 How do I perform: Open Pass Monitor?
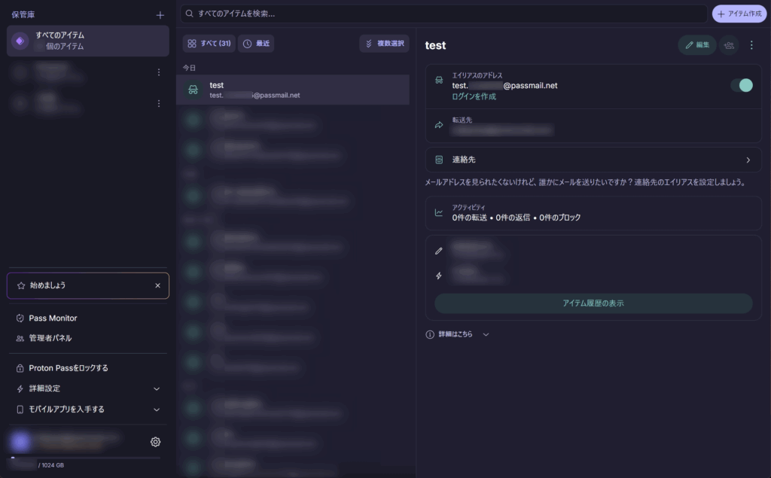click(53, 318)
